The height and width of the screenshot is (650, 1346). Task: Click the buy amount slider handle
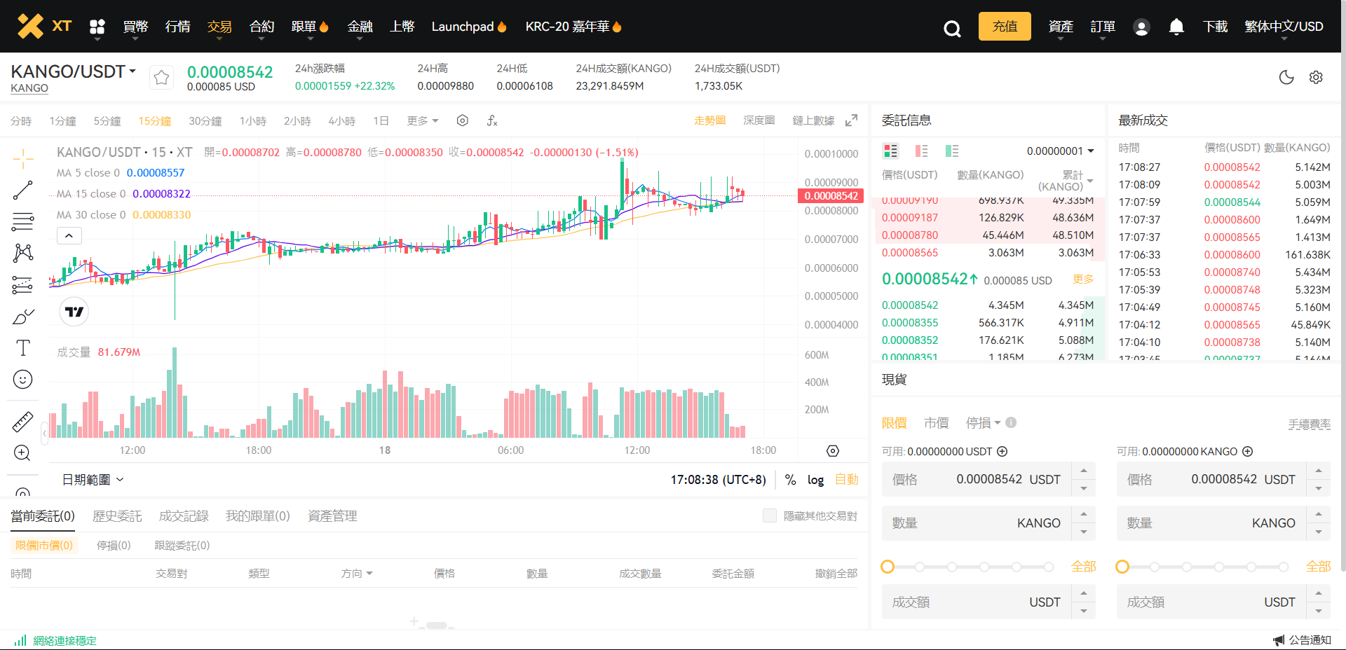click(x=888, y=567)
